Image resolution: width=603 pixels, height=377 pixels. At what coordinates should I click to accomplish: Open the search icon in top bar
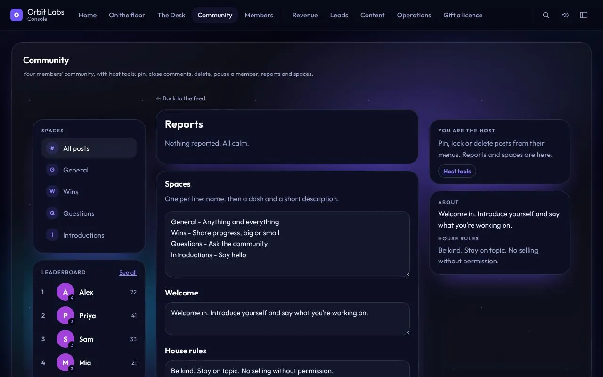point(546,15)
